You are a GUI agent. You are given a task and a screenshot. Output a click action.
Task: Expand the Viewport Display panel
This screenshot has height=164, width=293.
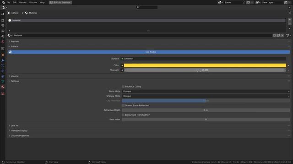coord(18,131)
